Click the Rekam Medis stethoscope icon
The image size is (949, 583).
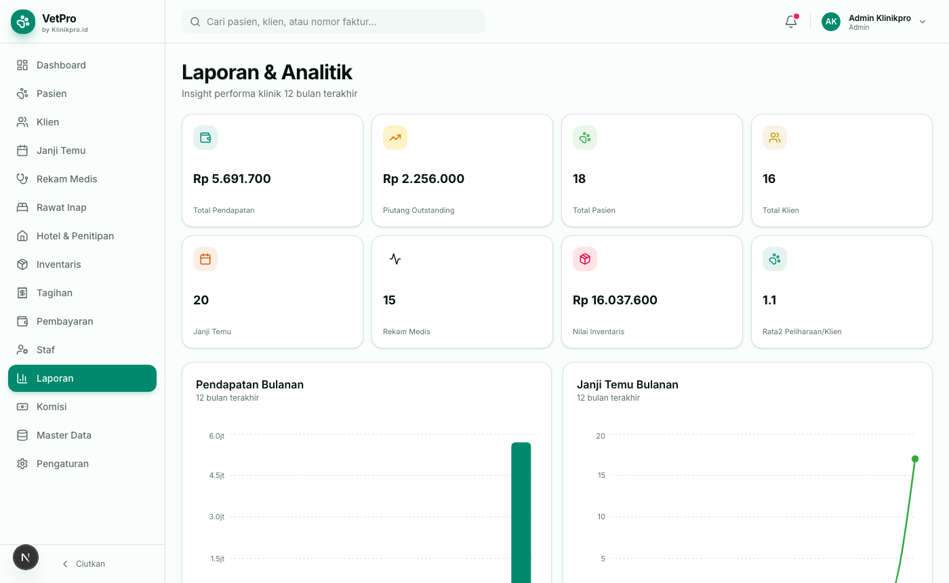click(x=22, y=179)
